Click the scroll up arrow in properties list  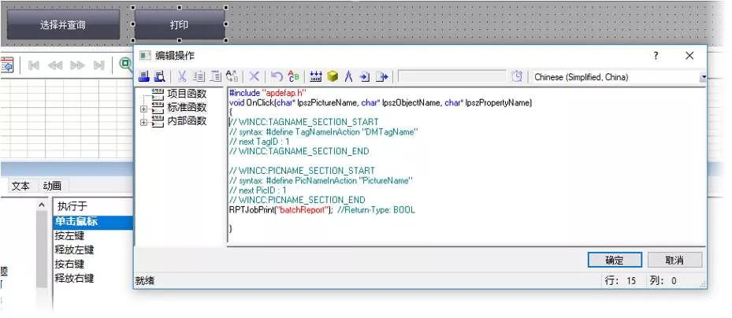[42, 205]
